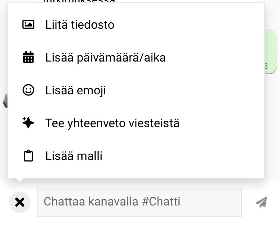This screenshot has height=229, width=280.
Task: Click the partially hidden user avatar at left
Action: coord(5,101)
